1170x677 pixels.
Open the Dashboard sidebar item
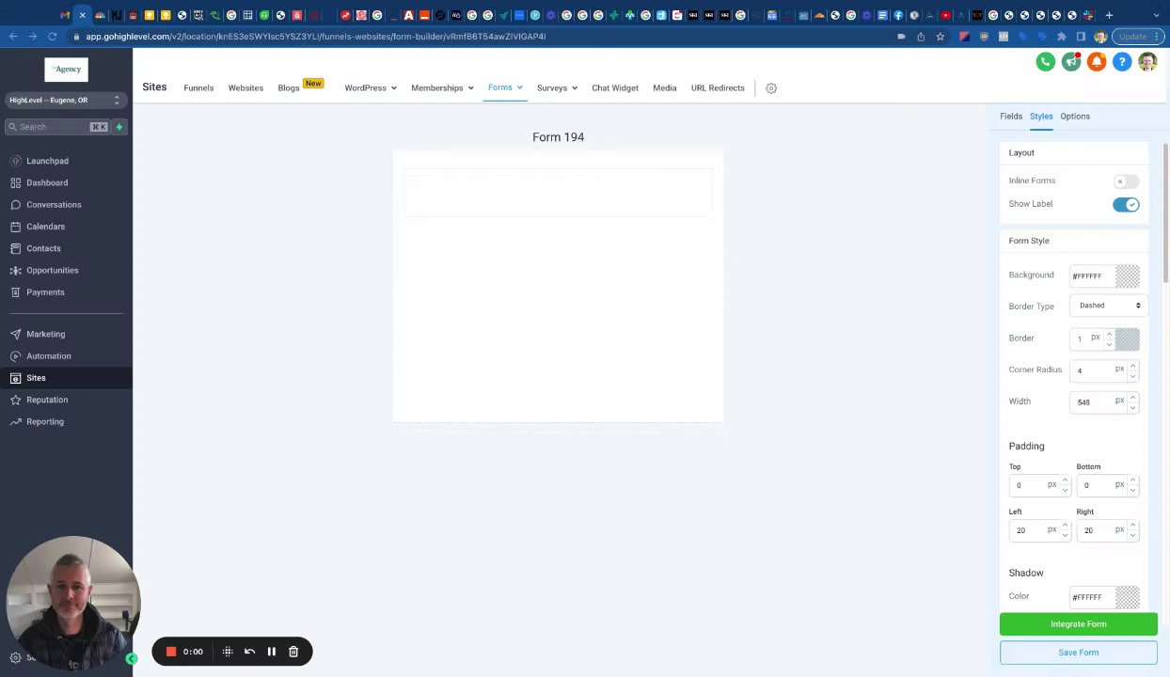[x=47, y=182]
